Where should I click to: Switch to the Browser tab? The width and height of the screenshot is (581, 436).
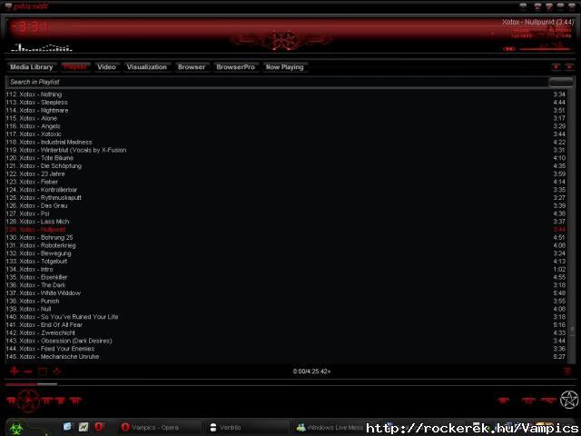[x=192, y=67]
